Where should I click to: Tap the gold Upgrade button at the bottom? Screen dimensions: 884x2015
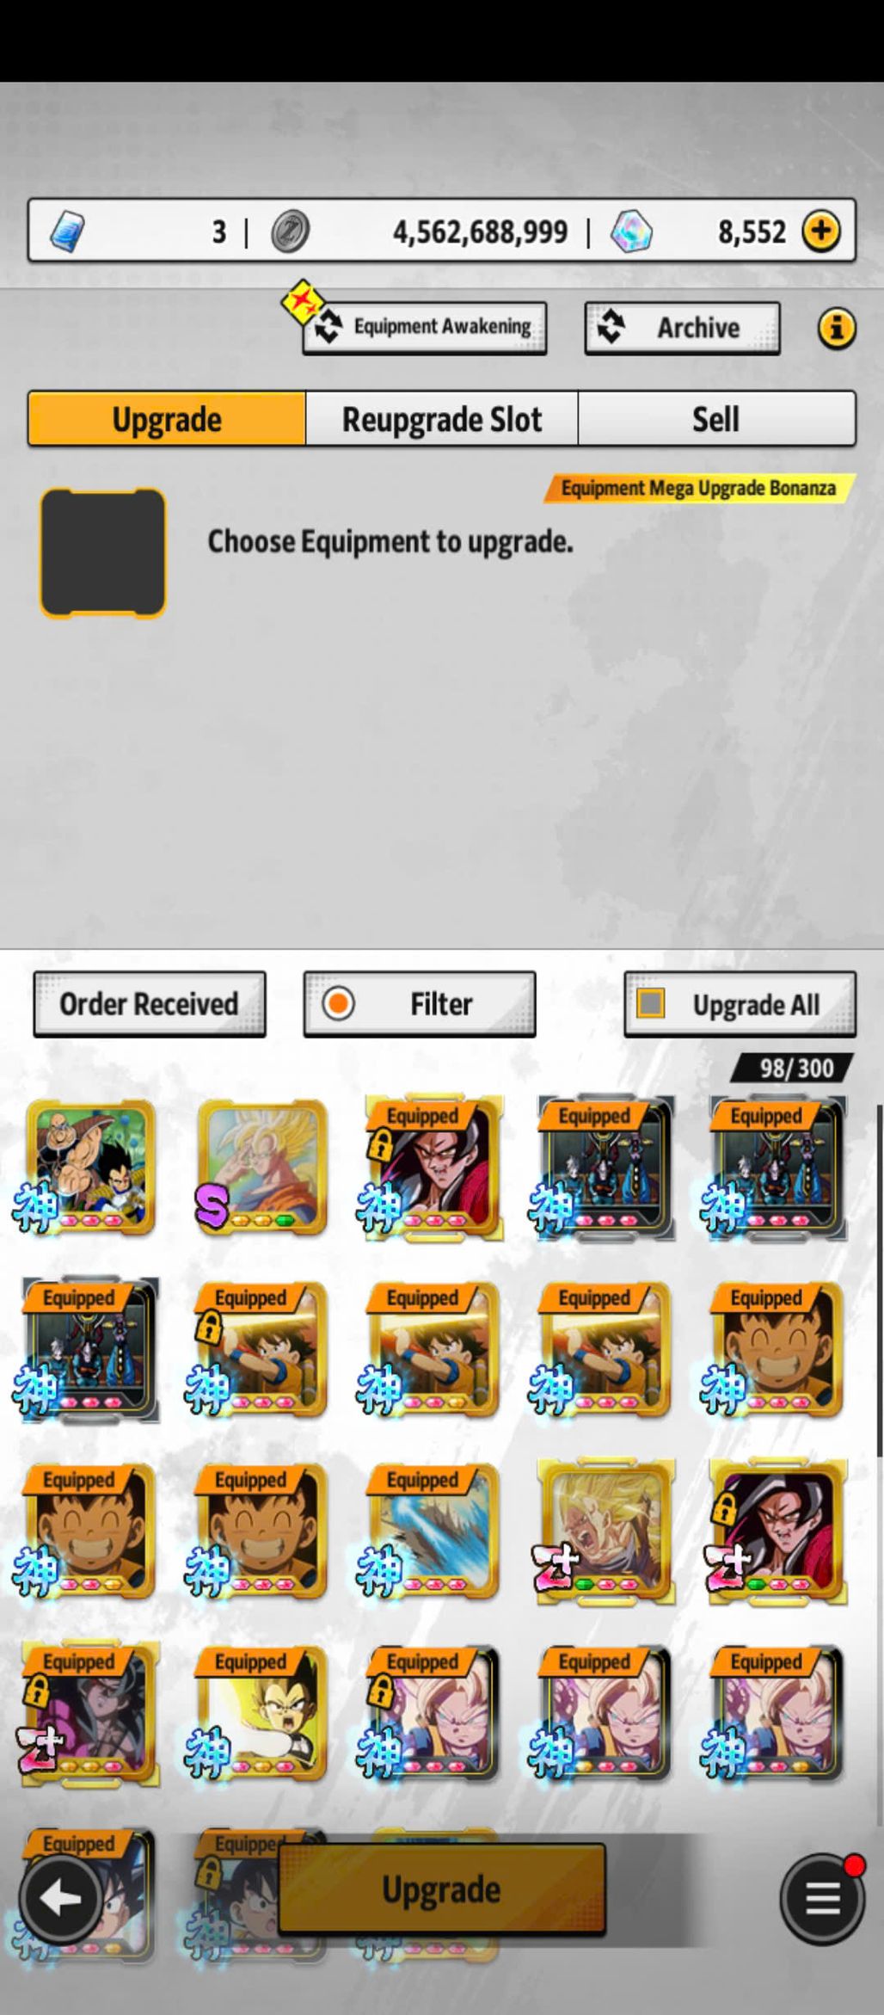pos(442,1889)
